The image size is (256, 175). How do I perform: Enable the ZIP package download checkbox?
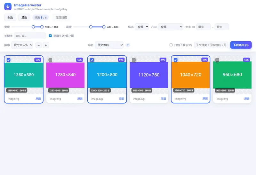coord(171,45)
